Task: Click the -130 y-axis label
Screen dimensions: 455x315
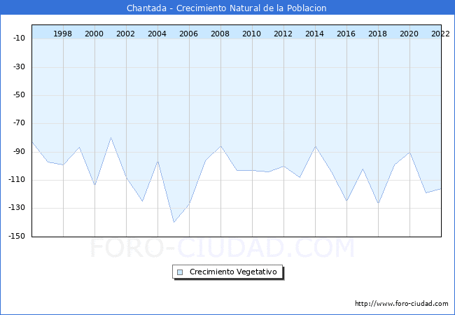Action: 17,208
